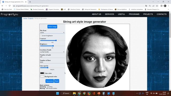Open the String Art Generator bookmark
This screenshot has height=96, width=171.
(89, 10)
